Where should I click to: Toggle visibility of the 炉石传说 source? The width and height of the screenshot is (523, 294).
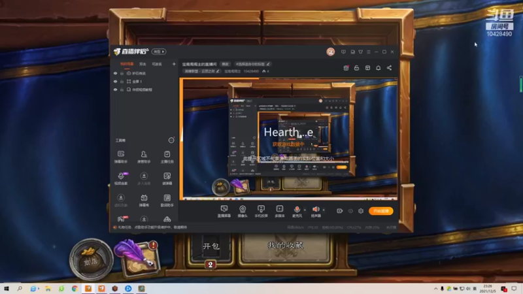point(116,73)
